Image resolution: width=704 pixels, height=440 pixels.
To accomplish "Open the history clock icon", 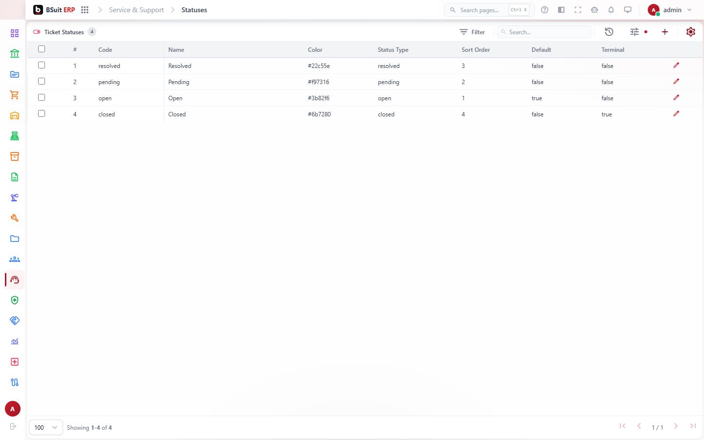I will click(x=609, y=32).
